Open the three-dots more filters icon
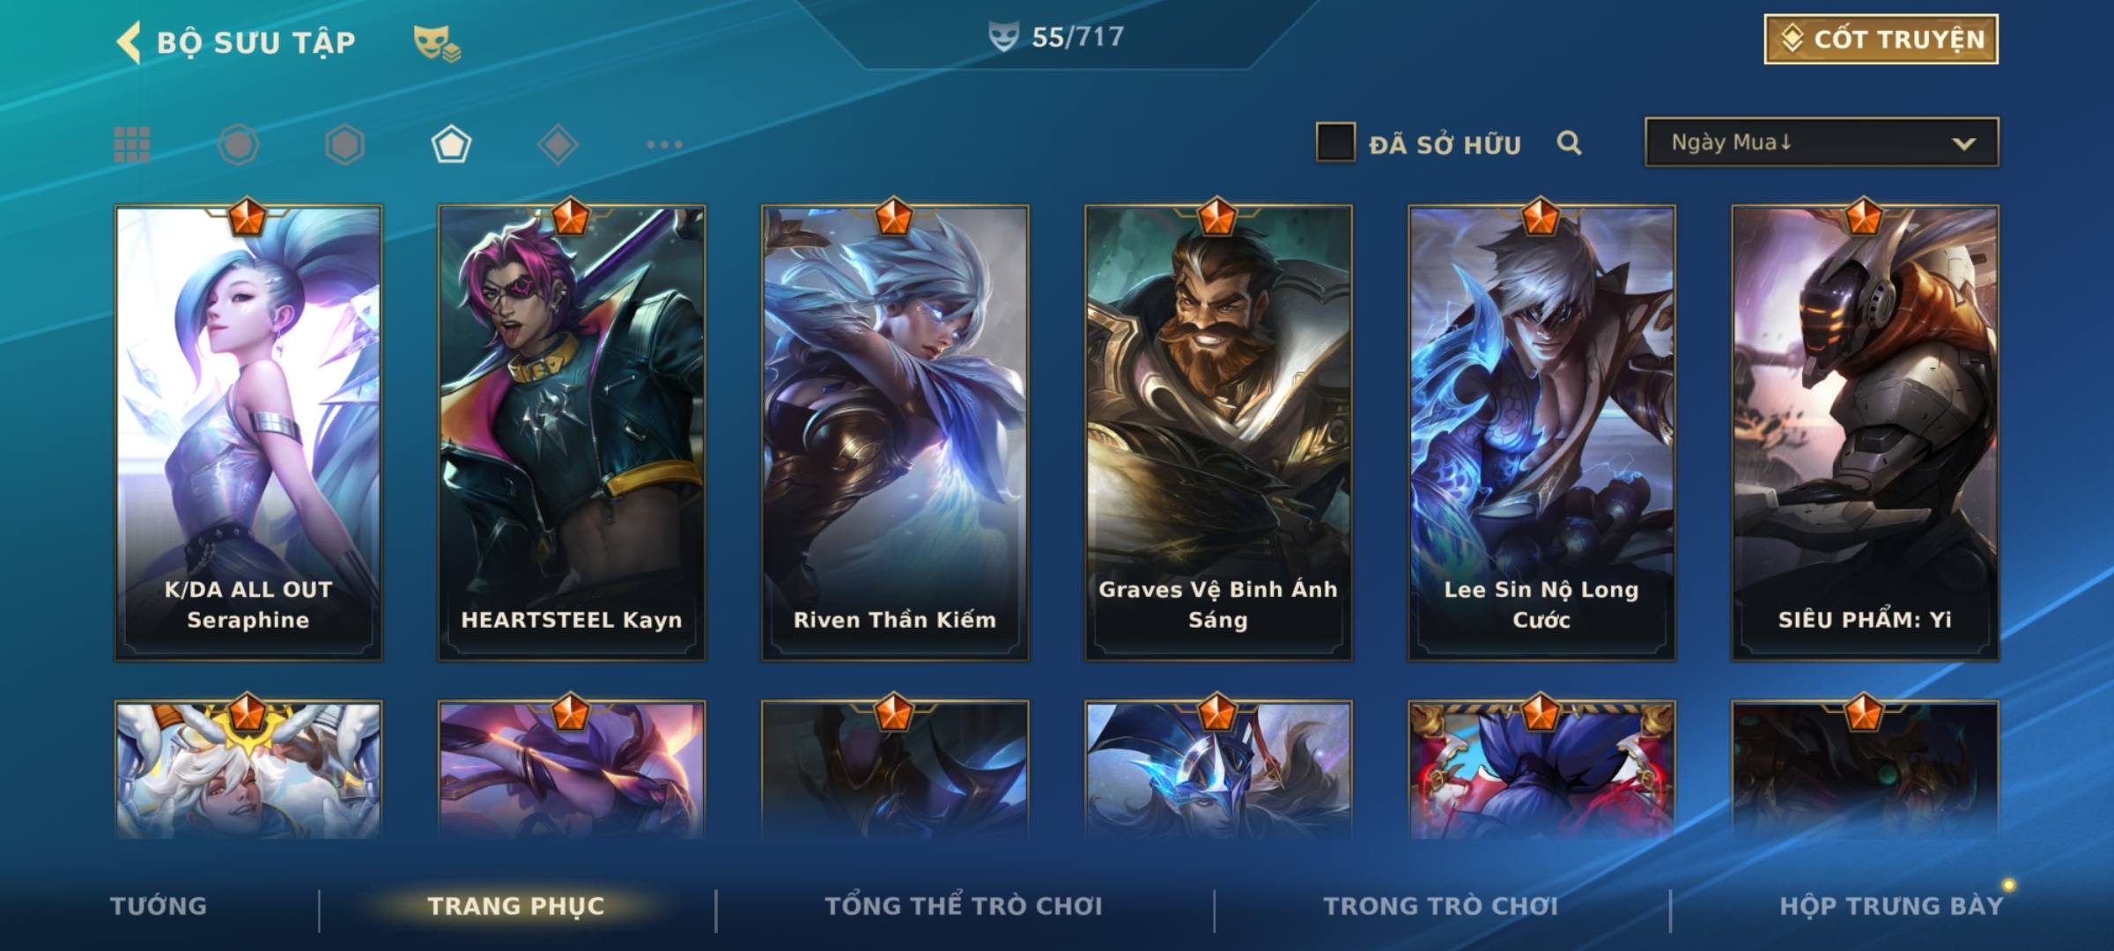 click(x=664, y=144)
